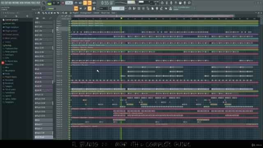The height and width of the screenshot is (148, 263).
Task: Toggle the blend recording overdub icon
Action: tap(90, 3)
